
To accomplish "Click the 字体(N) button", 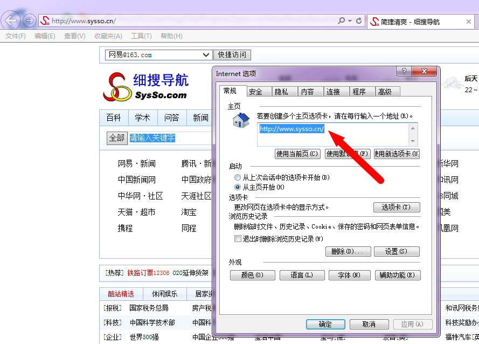I will (350, 275).
